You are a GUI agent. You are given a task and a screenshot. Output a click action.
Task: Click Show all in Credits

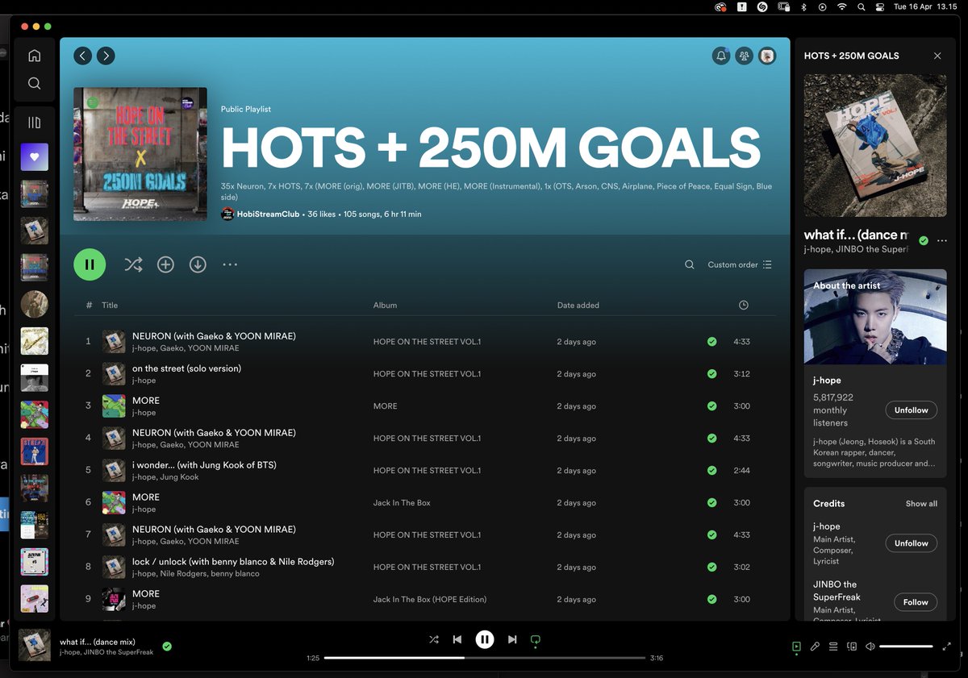click(921, 504)
